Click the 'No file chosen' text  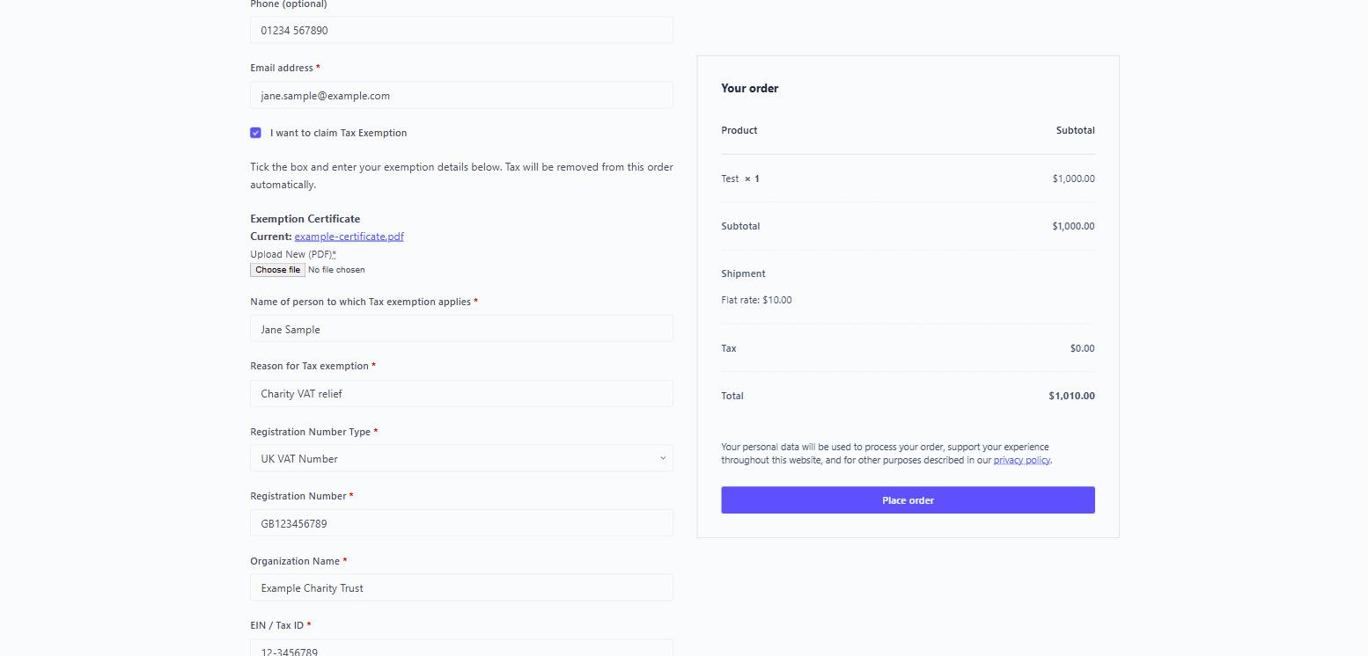[336, 270]
